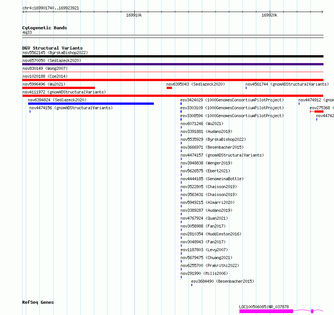This screenshot has height=315, width=334.
Task: Click the DGV Structural Variants track title
Action: [x=53, y=48]
